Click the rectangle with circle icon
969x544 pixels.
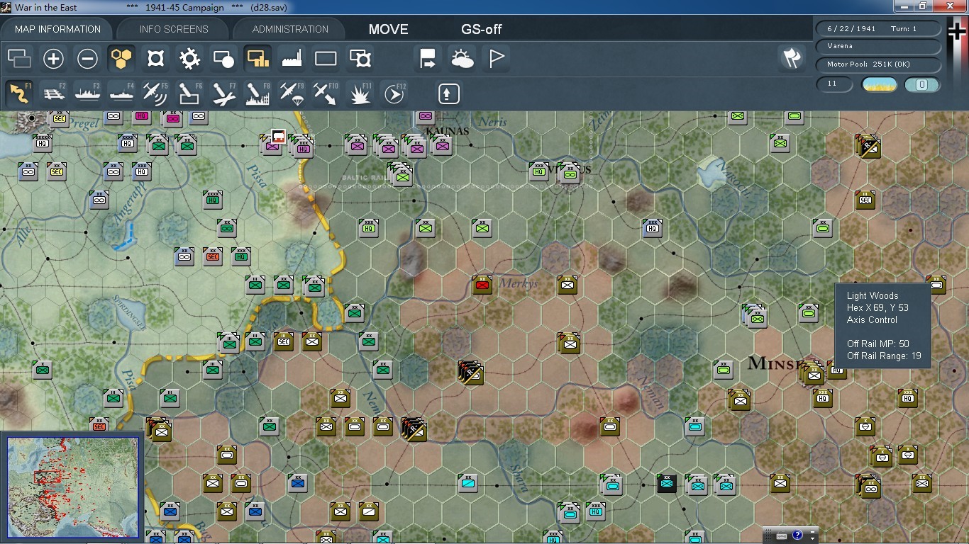[x=223, y=59]
